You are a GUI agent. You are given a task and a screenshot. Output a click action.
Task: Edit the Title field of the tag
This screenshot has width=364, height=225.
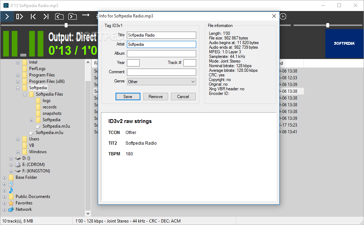(161, 35)
